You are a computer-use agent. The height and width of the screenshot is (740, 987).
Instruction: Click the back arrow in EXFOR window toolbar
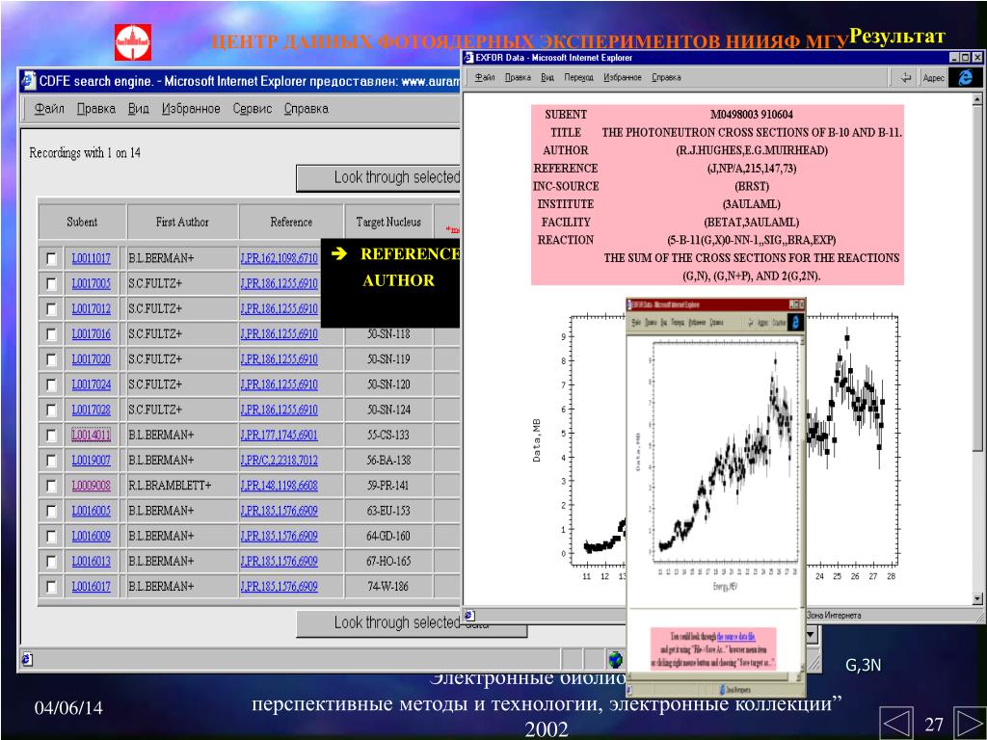coord(906,77)
